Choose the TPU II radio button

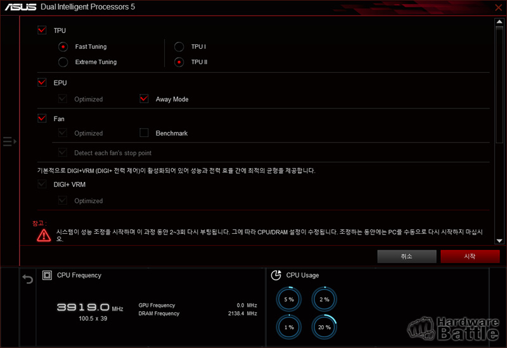tap(179, 62)
